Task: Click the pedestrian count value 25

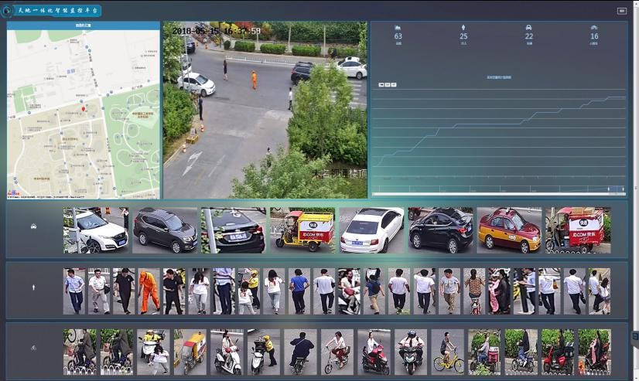Action: pos(463,36)
